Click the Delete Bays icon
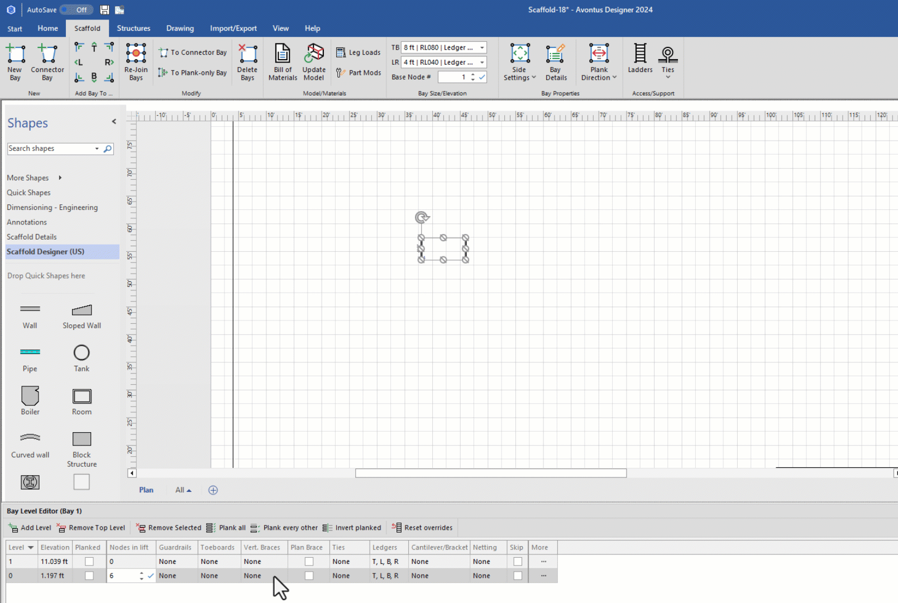The image size is (898, 603). coord(247,54)
